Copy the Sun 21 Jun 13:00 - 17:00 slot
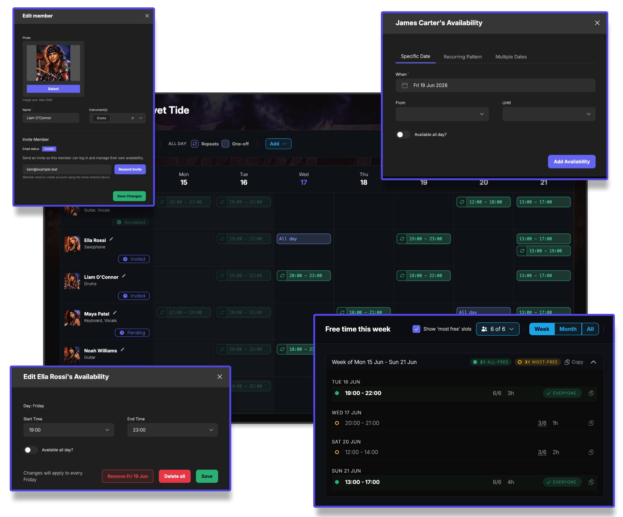The height and width of the screenshot is (517, 623). pos(591,482)
